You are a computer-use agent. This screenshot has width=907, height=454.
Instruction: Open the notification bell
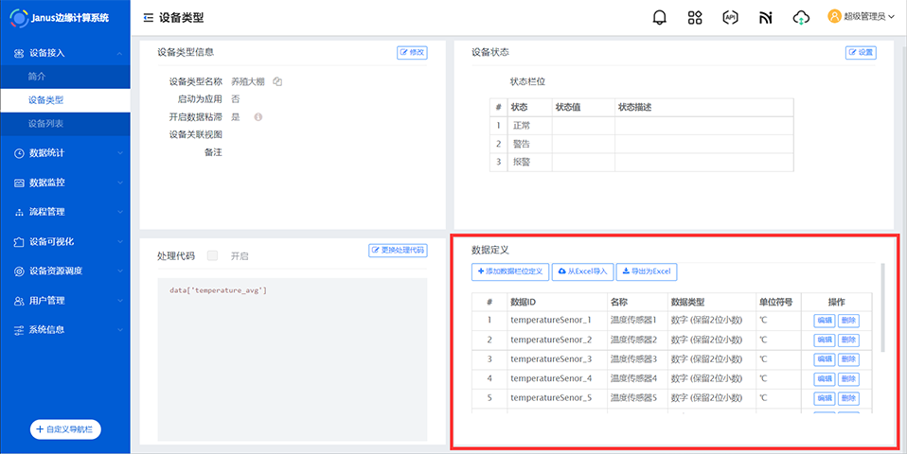click(660, 17)
